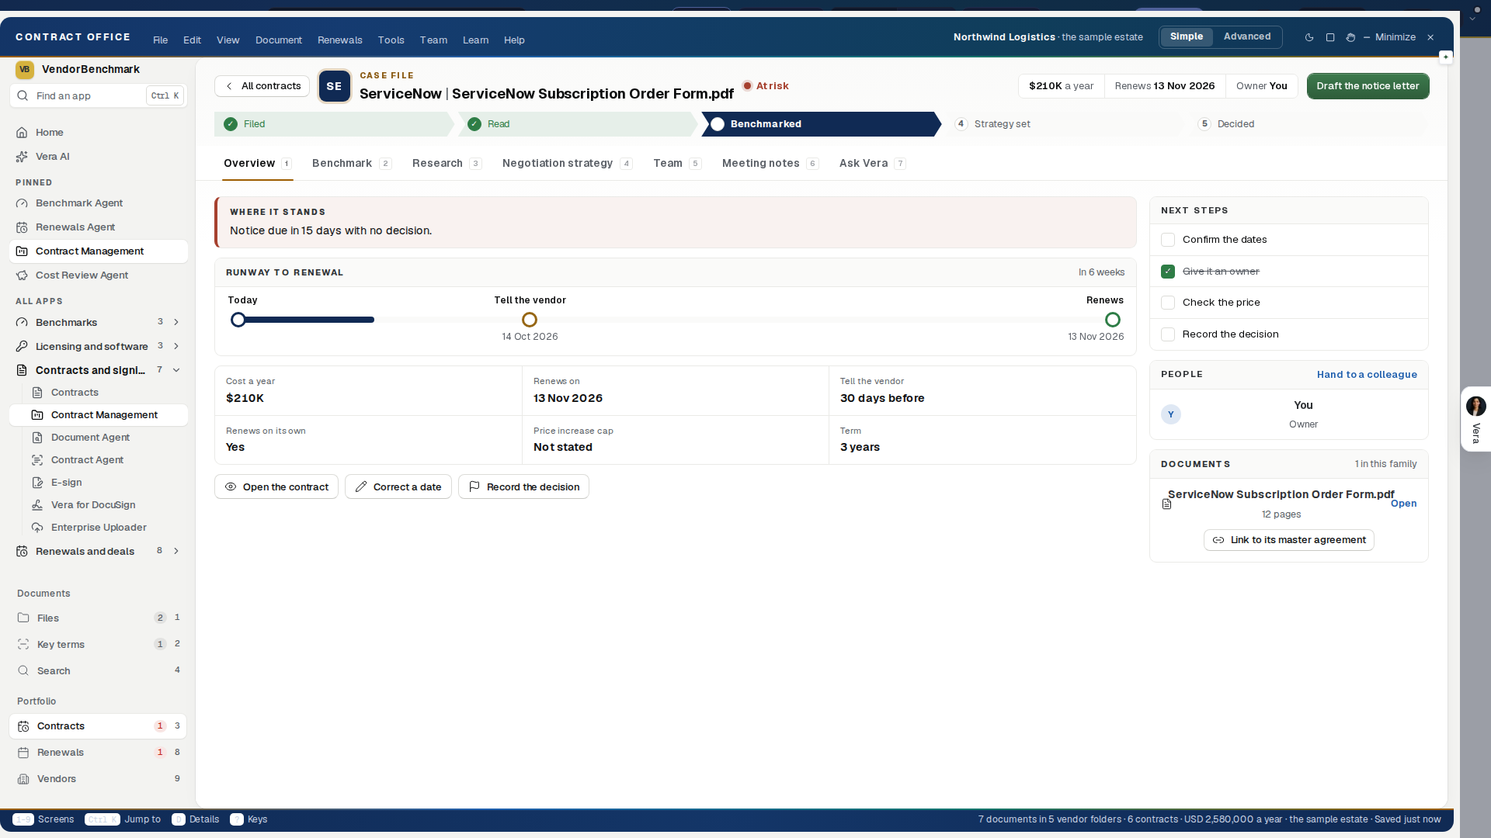Collapse the Contracts and signing group
The width and height of the screenshot is (1491, 838).
pos(176,370)
